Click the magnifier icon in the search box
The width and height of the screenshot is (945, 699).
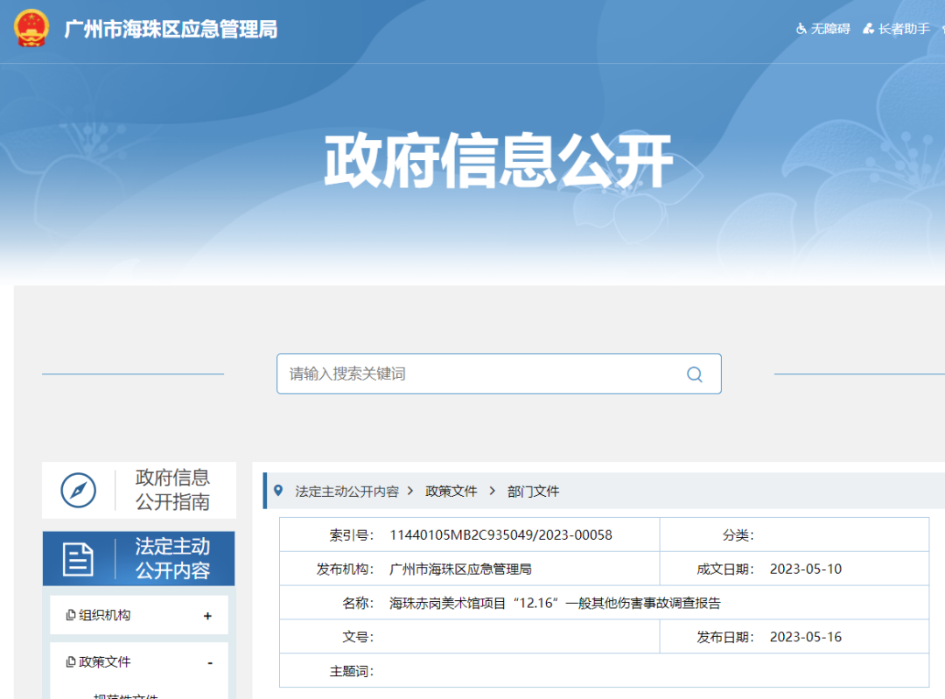[695, 374]
